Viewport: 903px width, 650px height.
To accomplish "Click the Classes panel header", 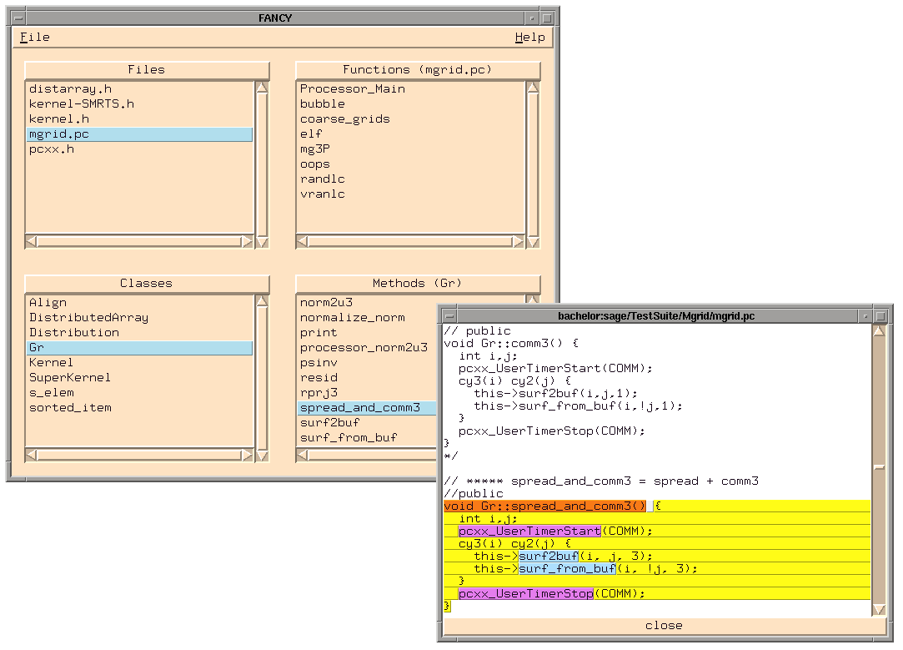I will click(147, 284).
